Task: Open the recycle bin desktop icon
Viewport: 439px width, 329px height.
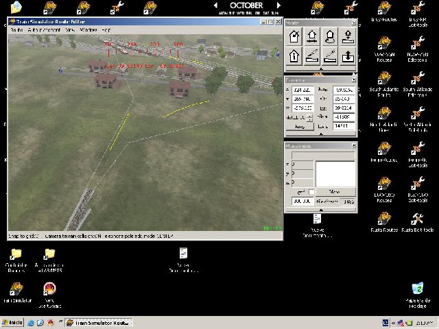Action: point(417,290)
